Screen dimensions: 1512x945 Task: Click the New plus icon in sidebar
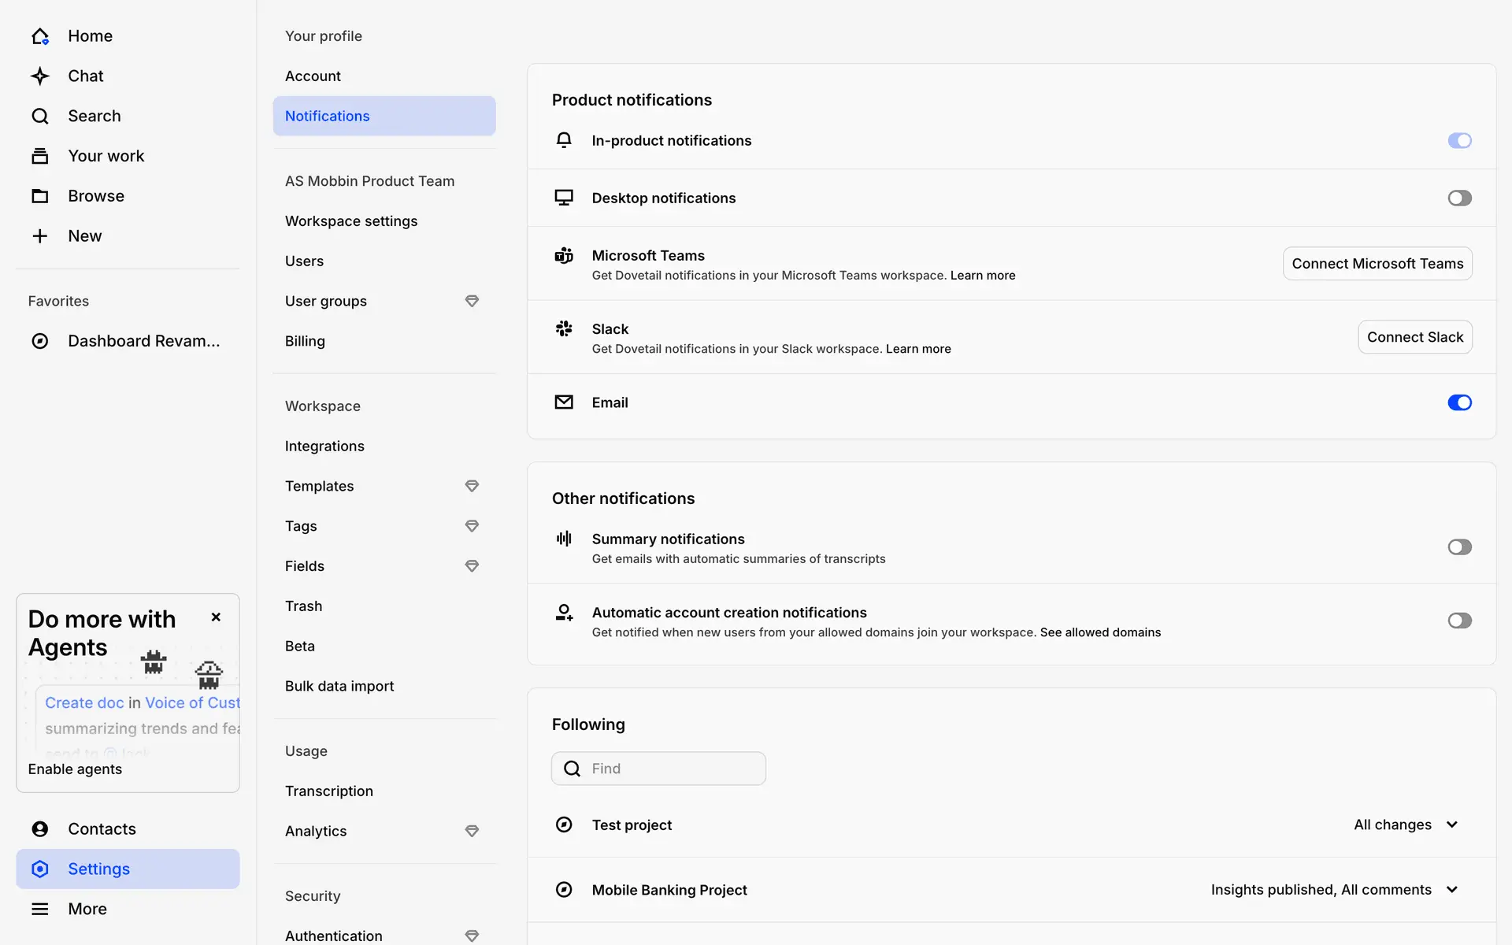coord(40,235)
